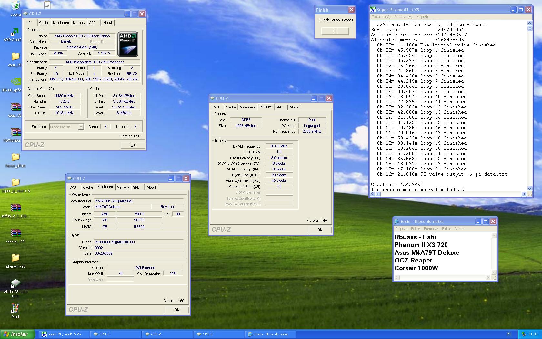
Task: Click the Notepad title bar icon
Action: [396, 221]
